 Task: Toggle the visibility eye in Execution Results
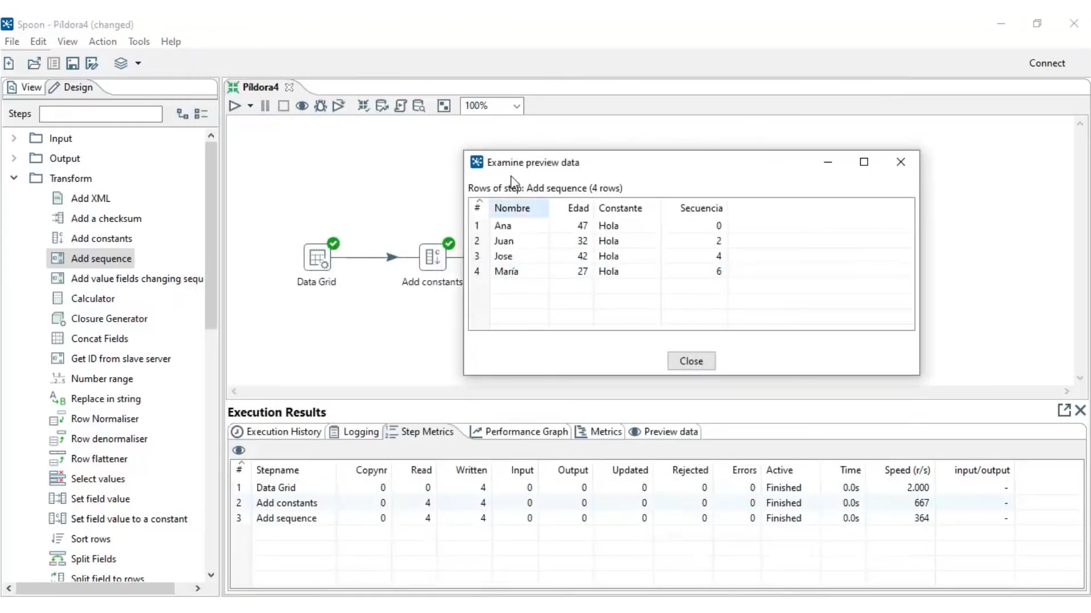239,450
